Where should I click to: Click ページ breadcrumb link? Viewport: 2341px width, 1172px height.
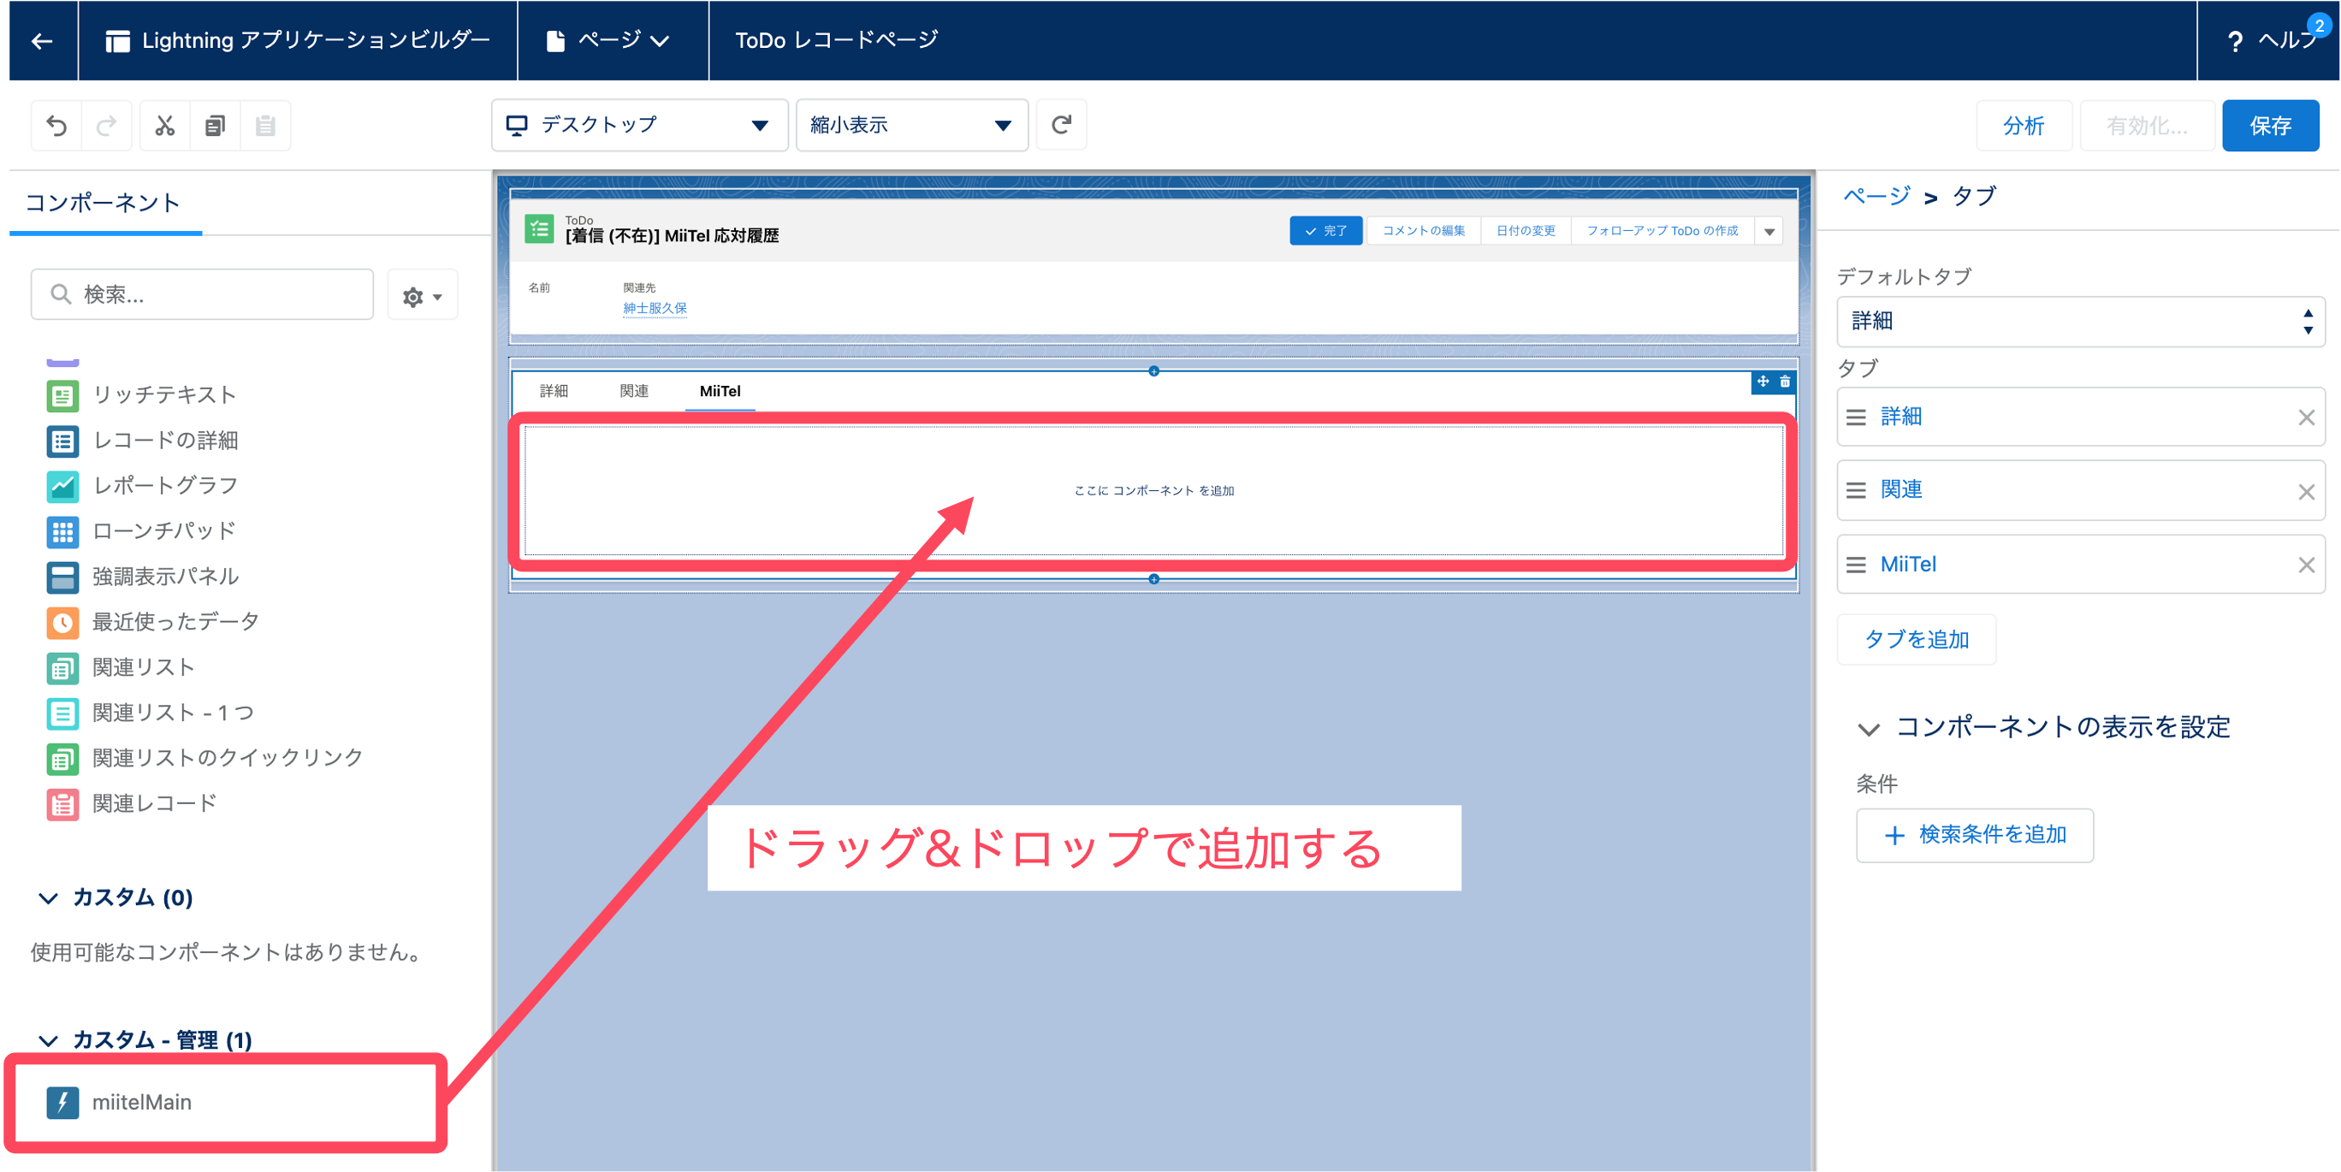click(1876, 196)
